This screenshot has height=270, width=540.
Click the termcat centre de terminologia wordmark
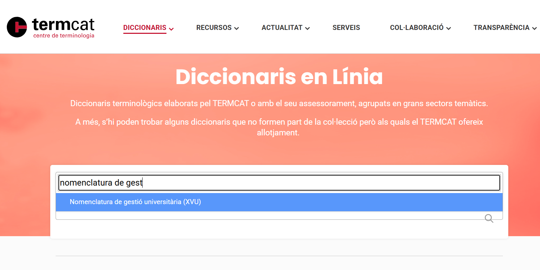coord(63,28)
